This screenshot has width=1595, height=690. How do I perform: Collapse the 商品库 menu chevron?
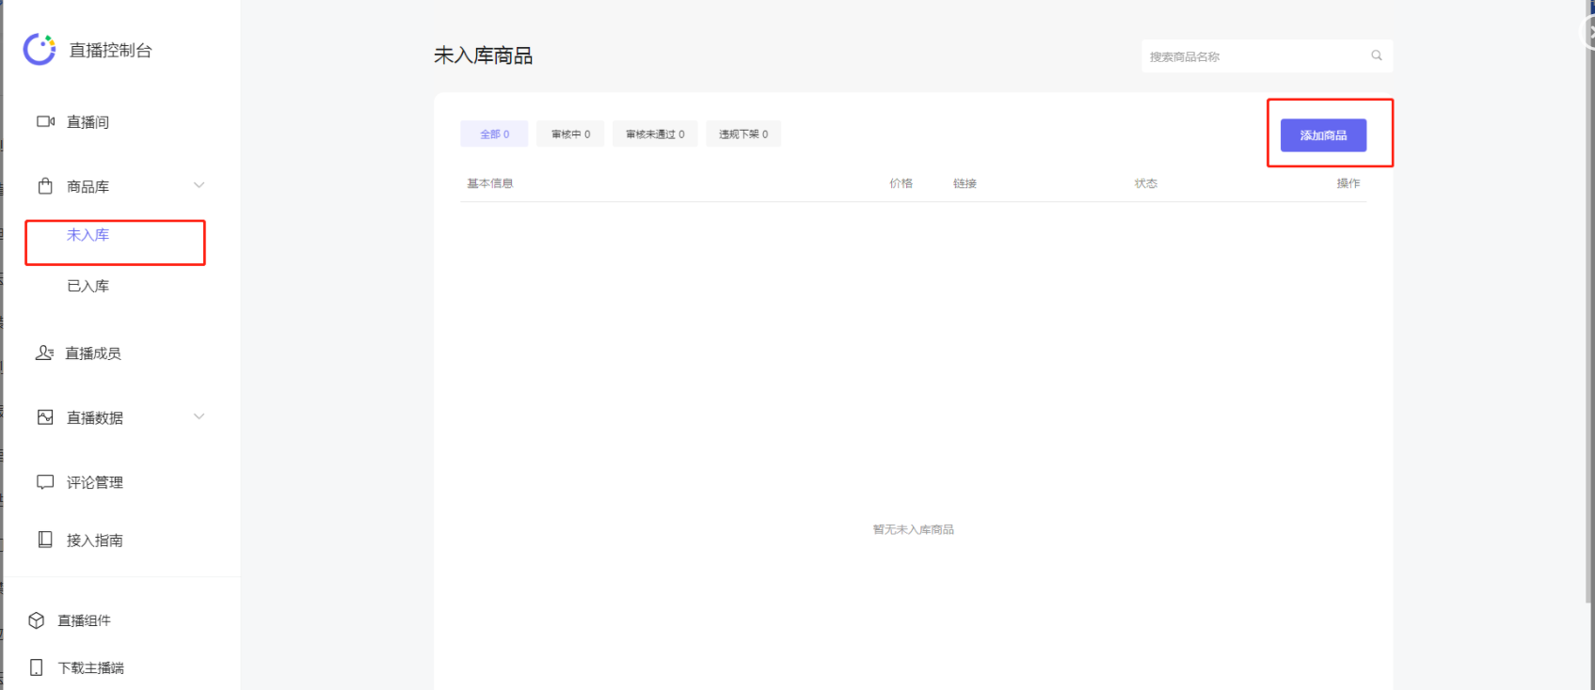tap(199, 185)
